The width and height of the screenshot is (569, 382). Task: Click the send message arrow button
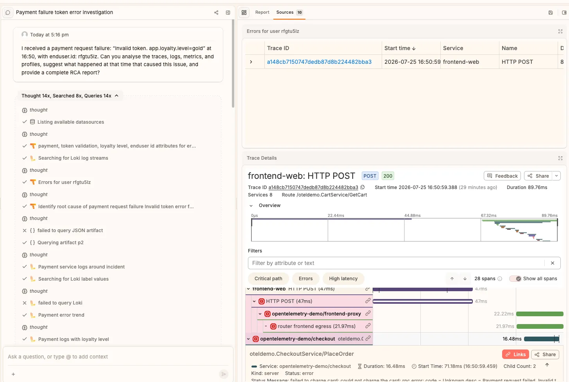(223, 374)
